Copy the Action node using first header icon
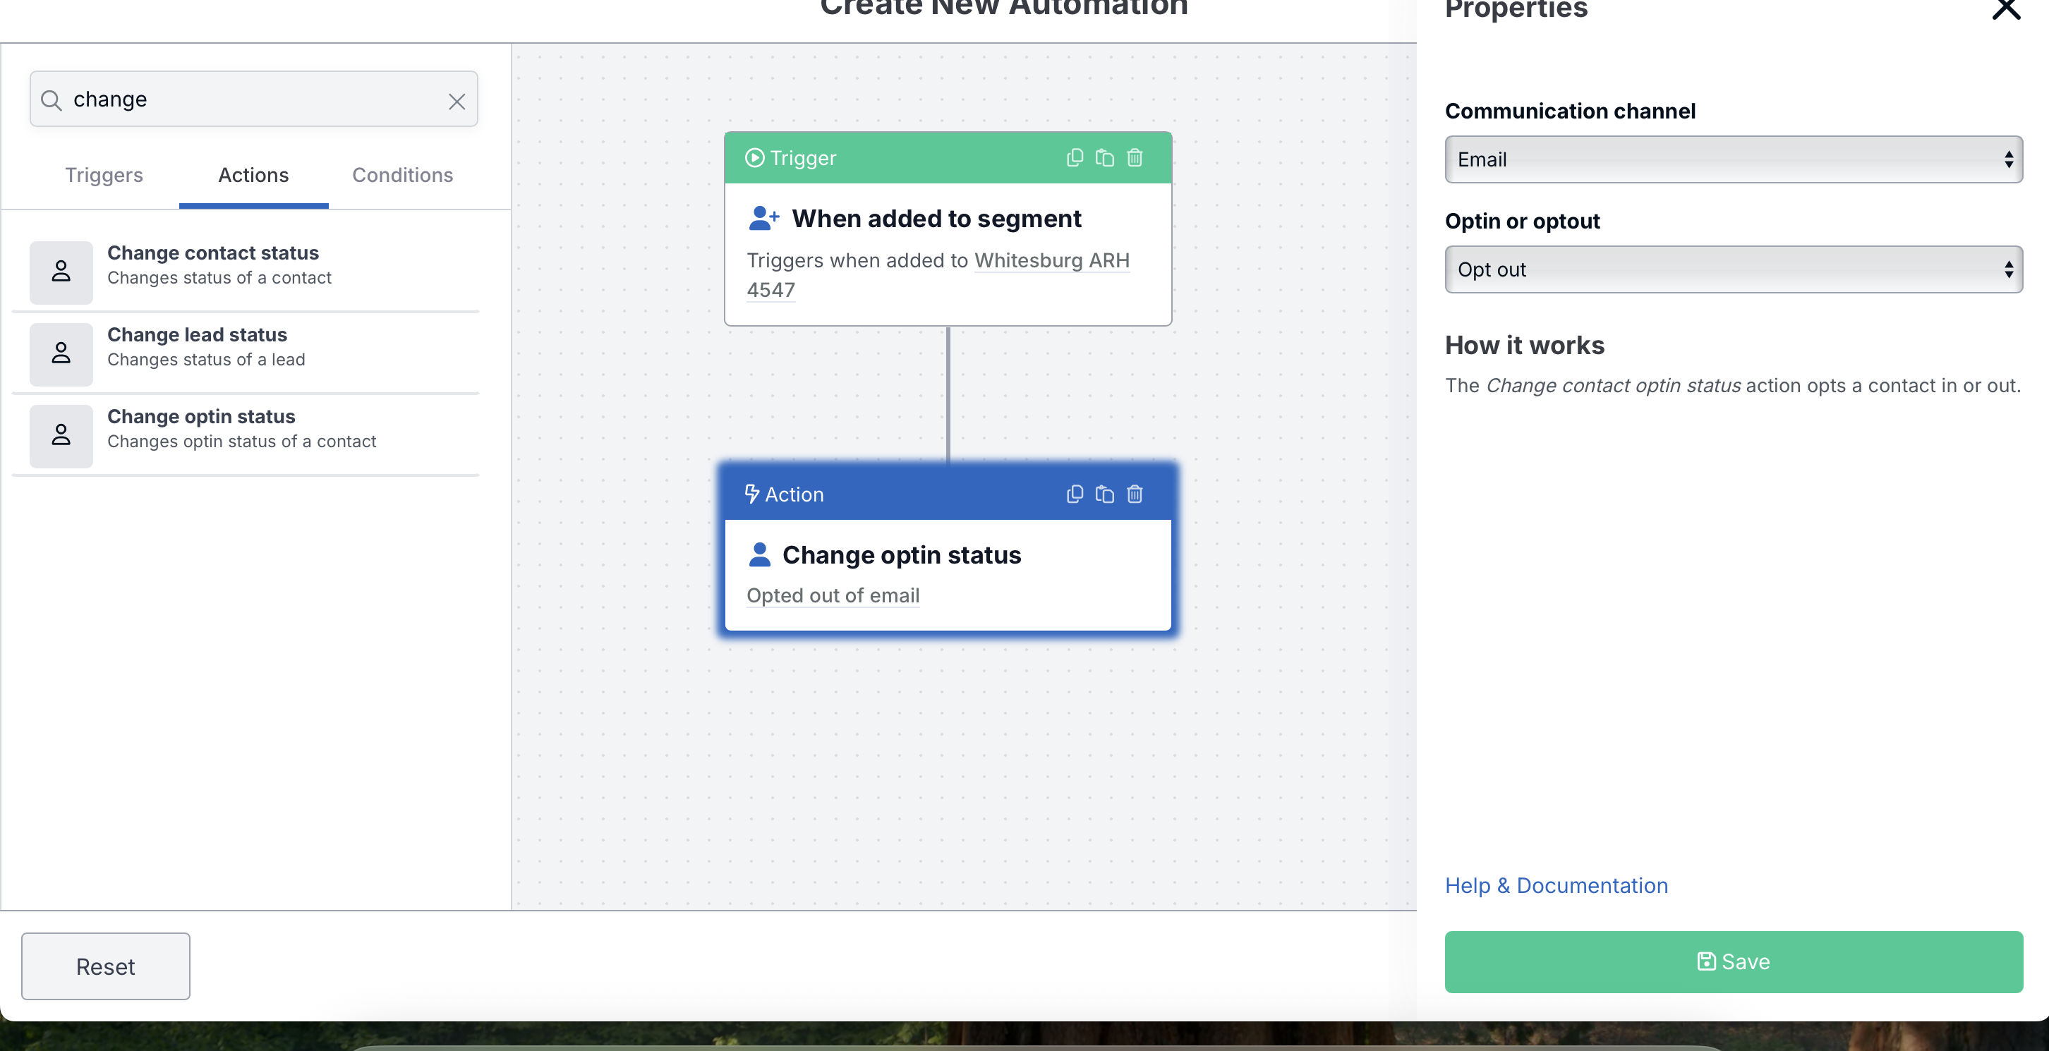This screenshot has width=2049, height=1051. (1075, 494)
